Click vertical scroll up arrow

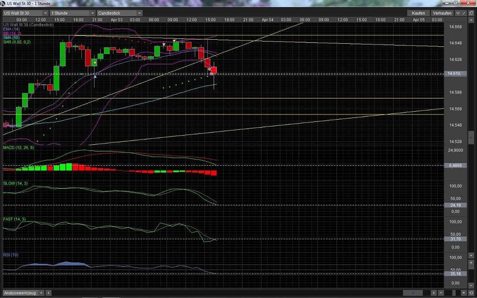[x=471, y=20]
